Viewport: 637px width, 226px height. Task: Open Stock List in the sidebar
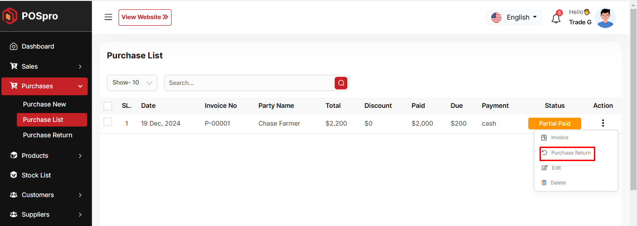(36, 175)
